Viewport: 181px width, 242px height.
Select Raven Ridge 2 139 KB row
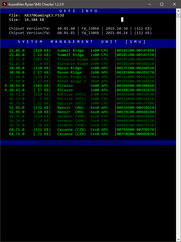[83, 77]
